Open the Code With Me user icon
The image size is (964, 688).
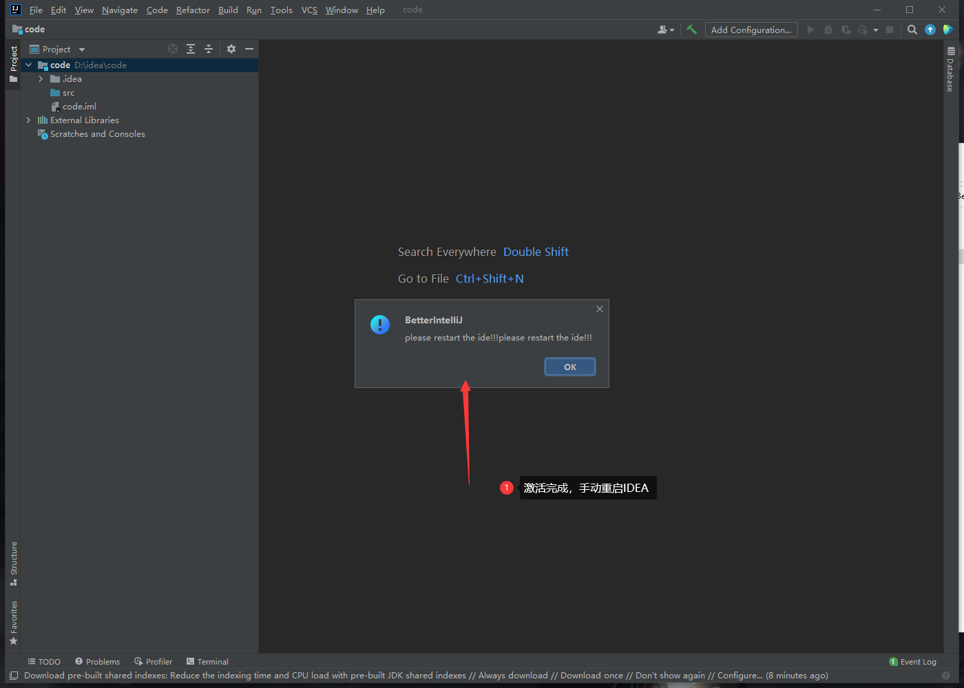click(x=665, y=30)
